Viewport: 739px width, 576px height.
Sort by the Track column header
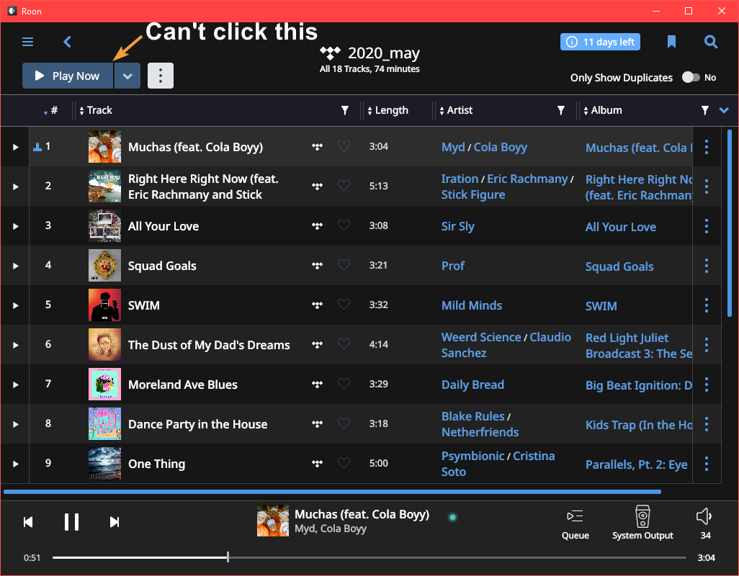[96, 110]
